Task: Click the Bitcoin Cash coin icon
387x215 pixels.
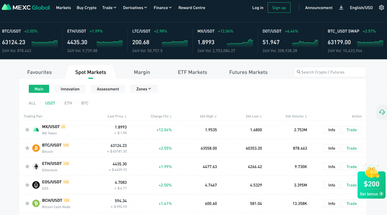Action: point(36,203)
